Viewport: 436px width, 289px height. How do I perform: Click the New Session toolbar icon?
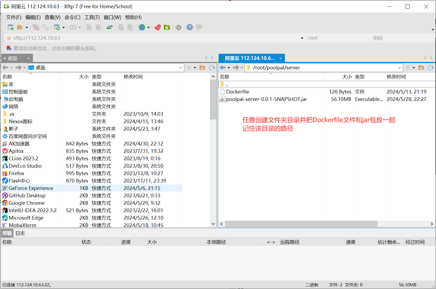point(11,27)
